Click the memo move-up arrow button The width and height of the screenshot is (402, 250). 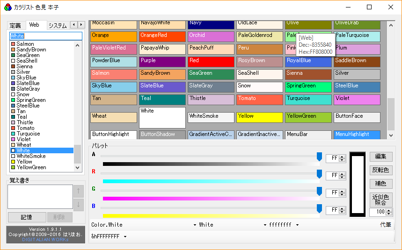[79, 191]
